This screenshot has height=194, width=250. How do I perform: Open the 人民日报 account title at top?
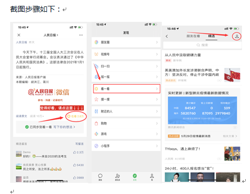(51, 35)
